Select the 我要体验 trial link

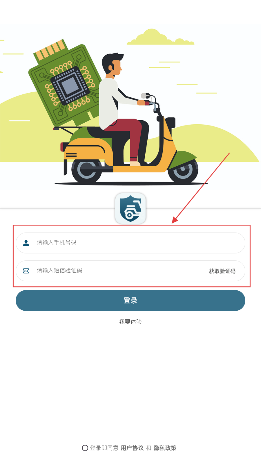coord(130,322)
